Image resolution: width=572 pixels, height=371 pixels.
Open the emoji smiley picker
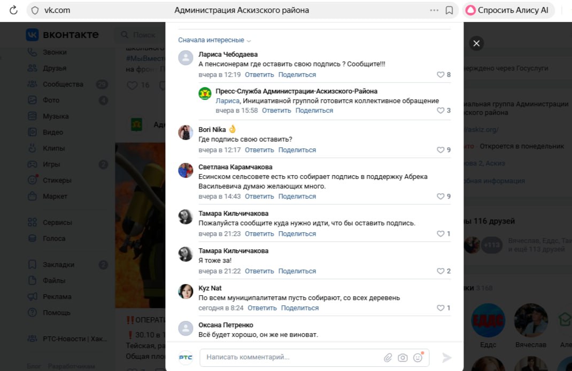point(418,358)
